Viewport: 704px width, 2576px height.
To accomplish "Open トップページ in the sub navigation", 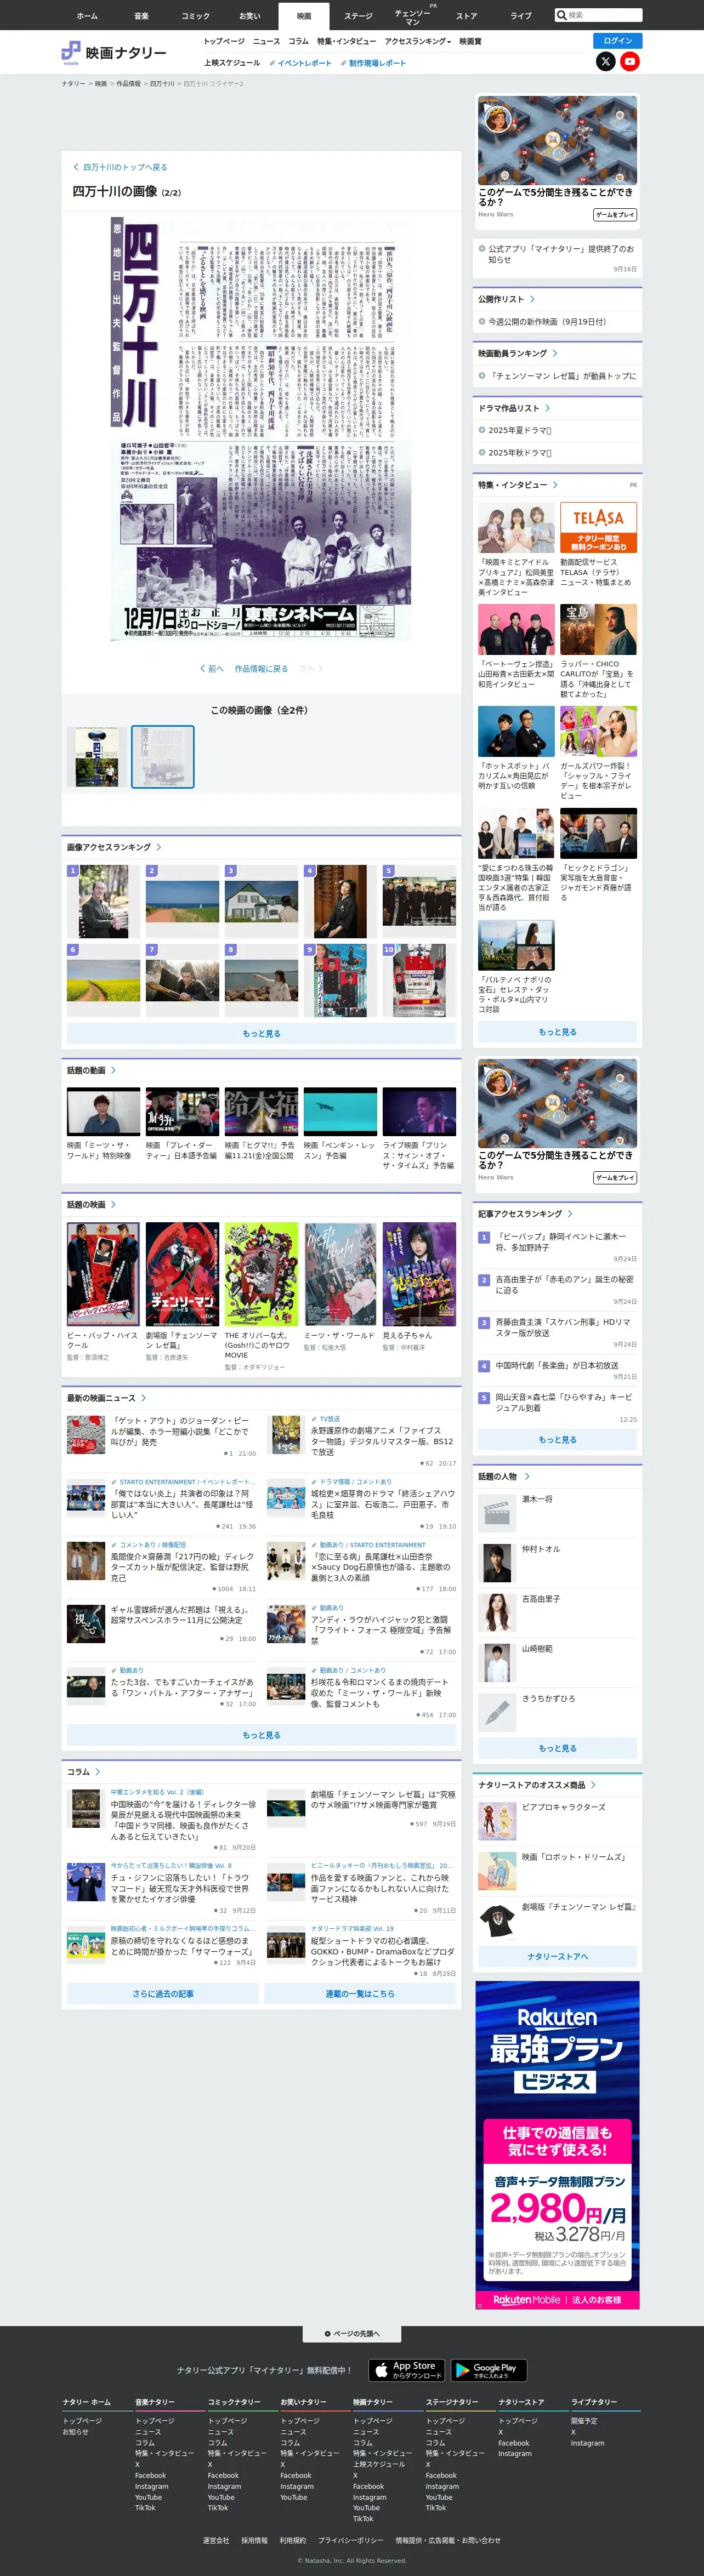I will (x=224, y=41).
